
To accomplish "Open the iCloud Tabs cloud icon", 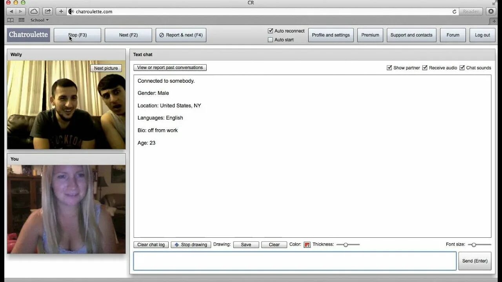I will click(34, 11).
